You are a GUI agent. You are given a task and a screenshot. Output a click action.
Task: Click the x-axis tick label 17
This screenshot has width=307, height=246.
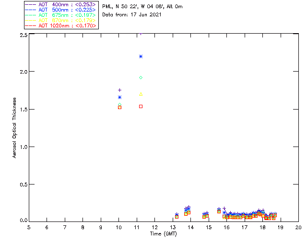pyautogui.click(x=245, y=227)
